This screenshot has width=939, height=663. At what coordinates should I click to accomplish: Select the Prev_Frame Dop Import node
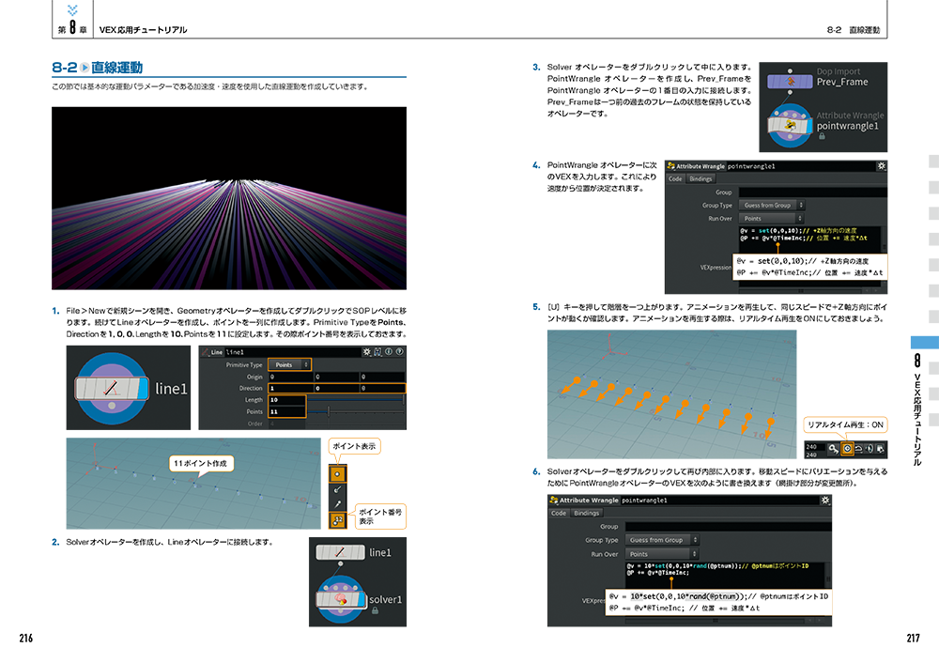pos(791,82)
